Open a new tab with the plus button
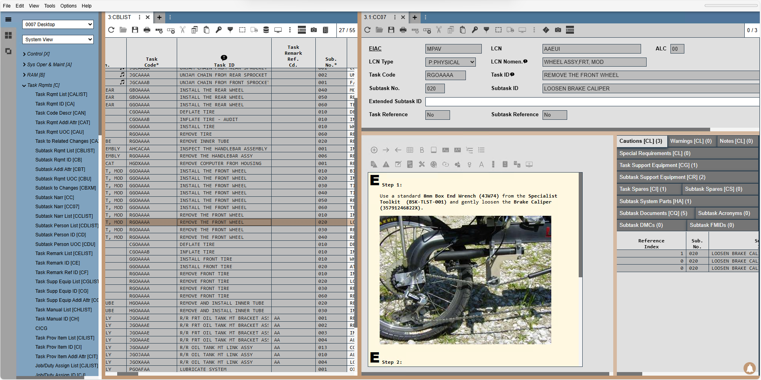Screen dimensions: 761x380 (x=159, y=17)
